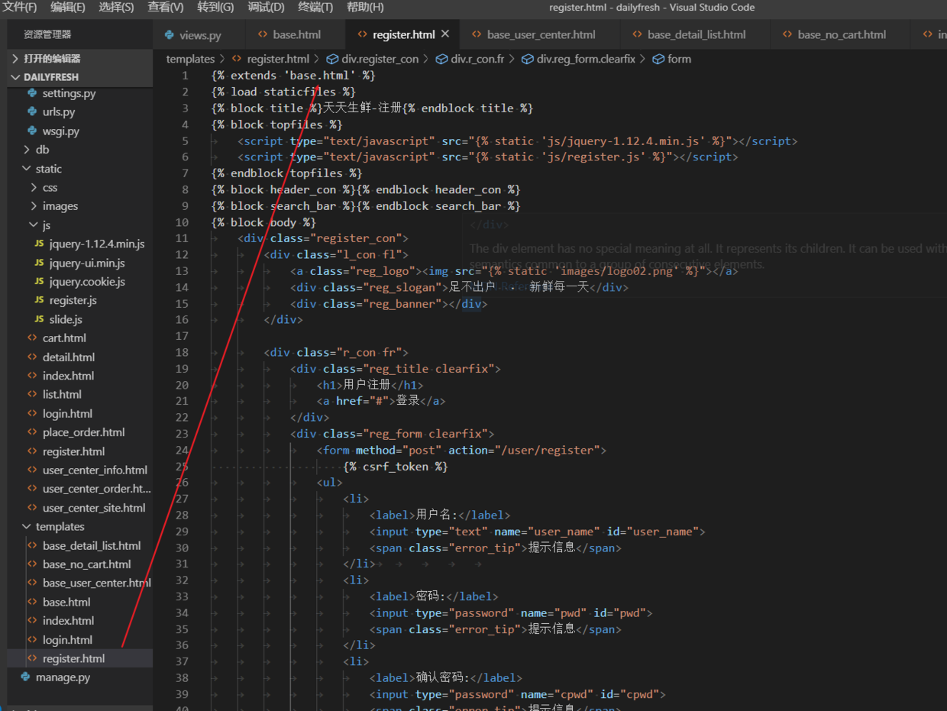Screen dimensions: 947x711
Task: Select highlighted register.html under templates
Action: [79, 658]
